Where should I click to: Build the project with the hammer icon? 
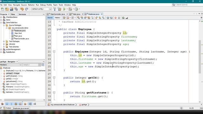point(55,9)
